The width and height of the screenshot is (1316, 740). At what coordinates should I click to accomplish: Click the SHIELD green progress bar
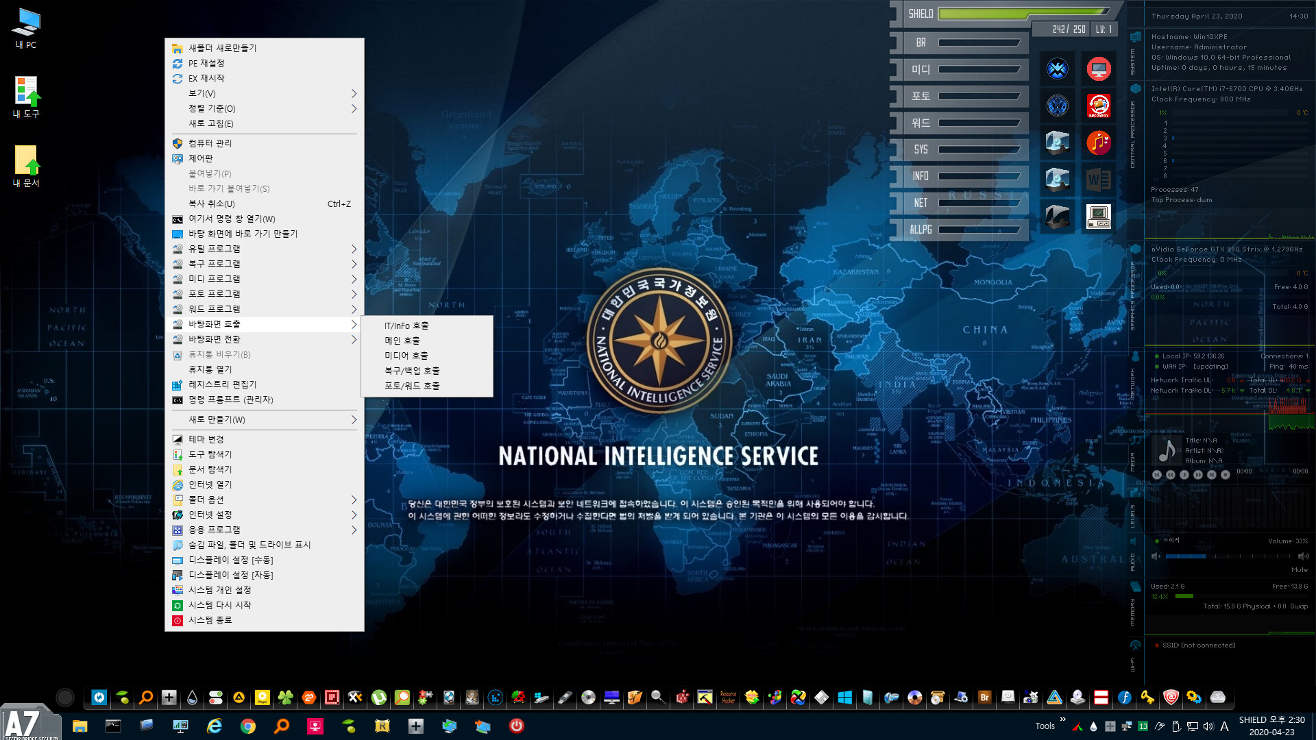click(x=1024, y=13)
